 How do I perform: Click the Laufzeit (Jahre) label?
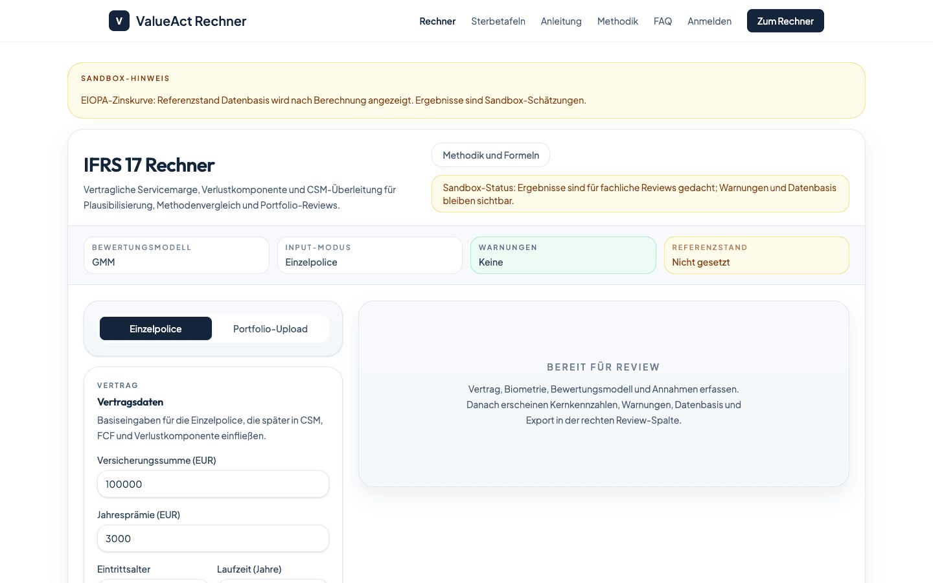(x=249, y=569)
